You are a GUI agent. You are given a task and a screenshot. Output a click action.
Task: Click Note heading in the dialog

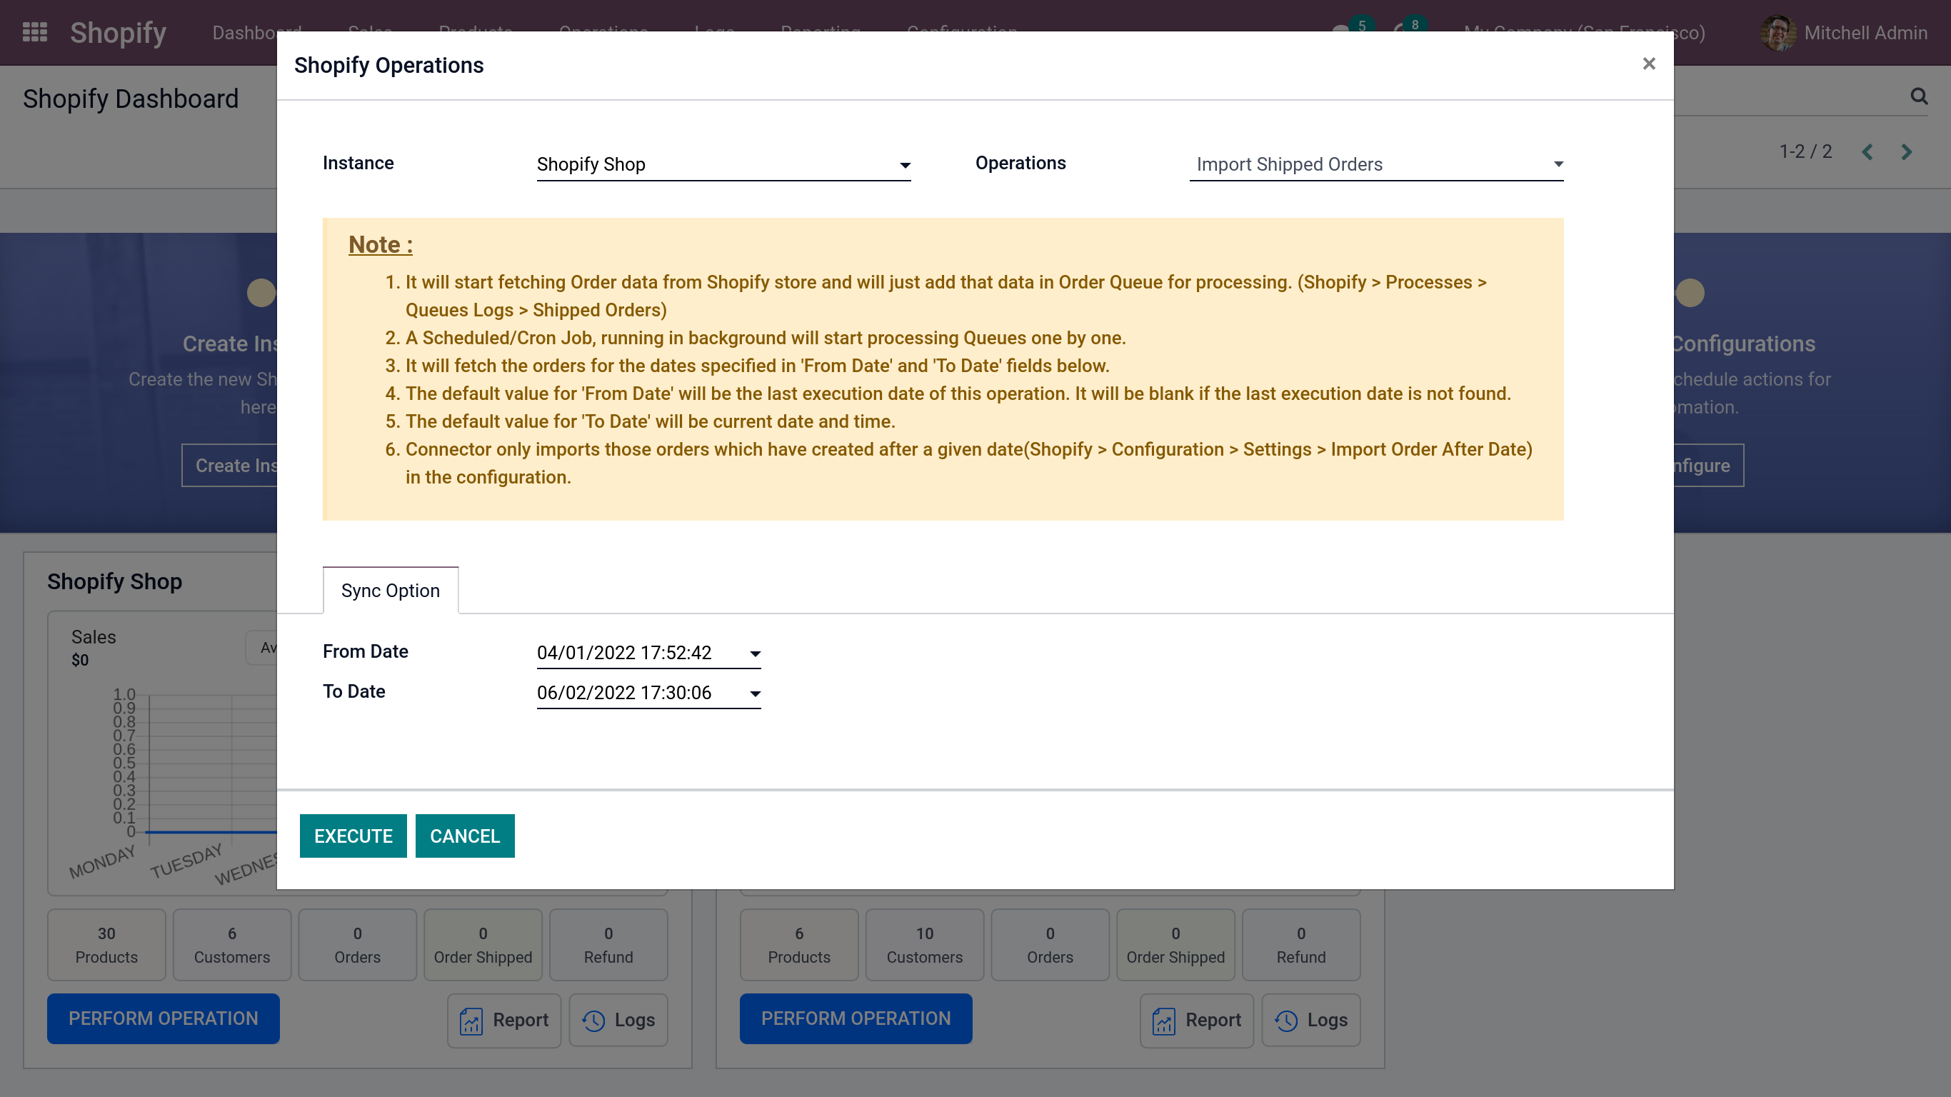tap(380, 245)
